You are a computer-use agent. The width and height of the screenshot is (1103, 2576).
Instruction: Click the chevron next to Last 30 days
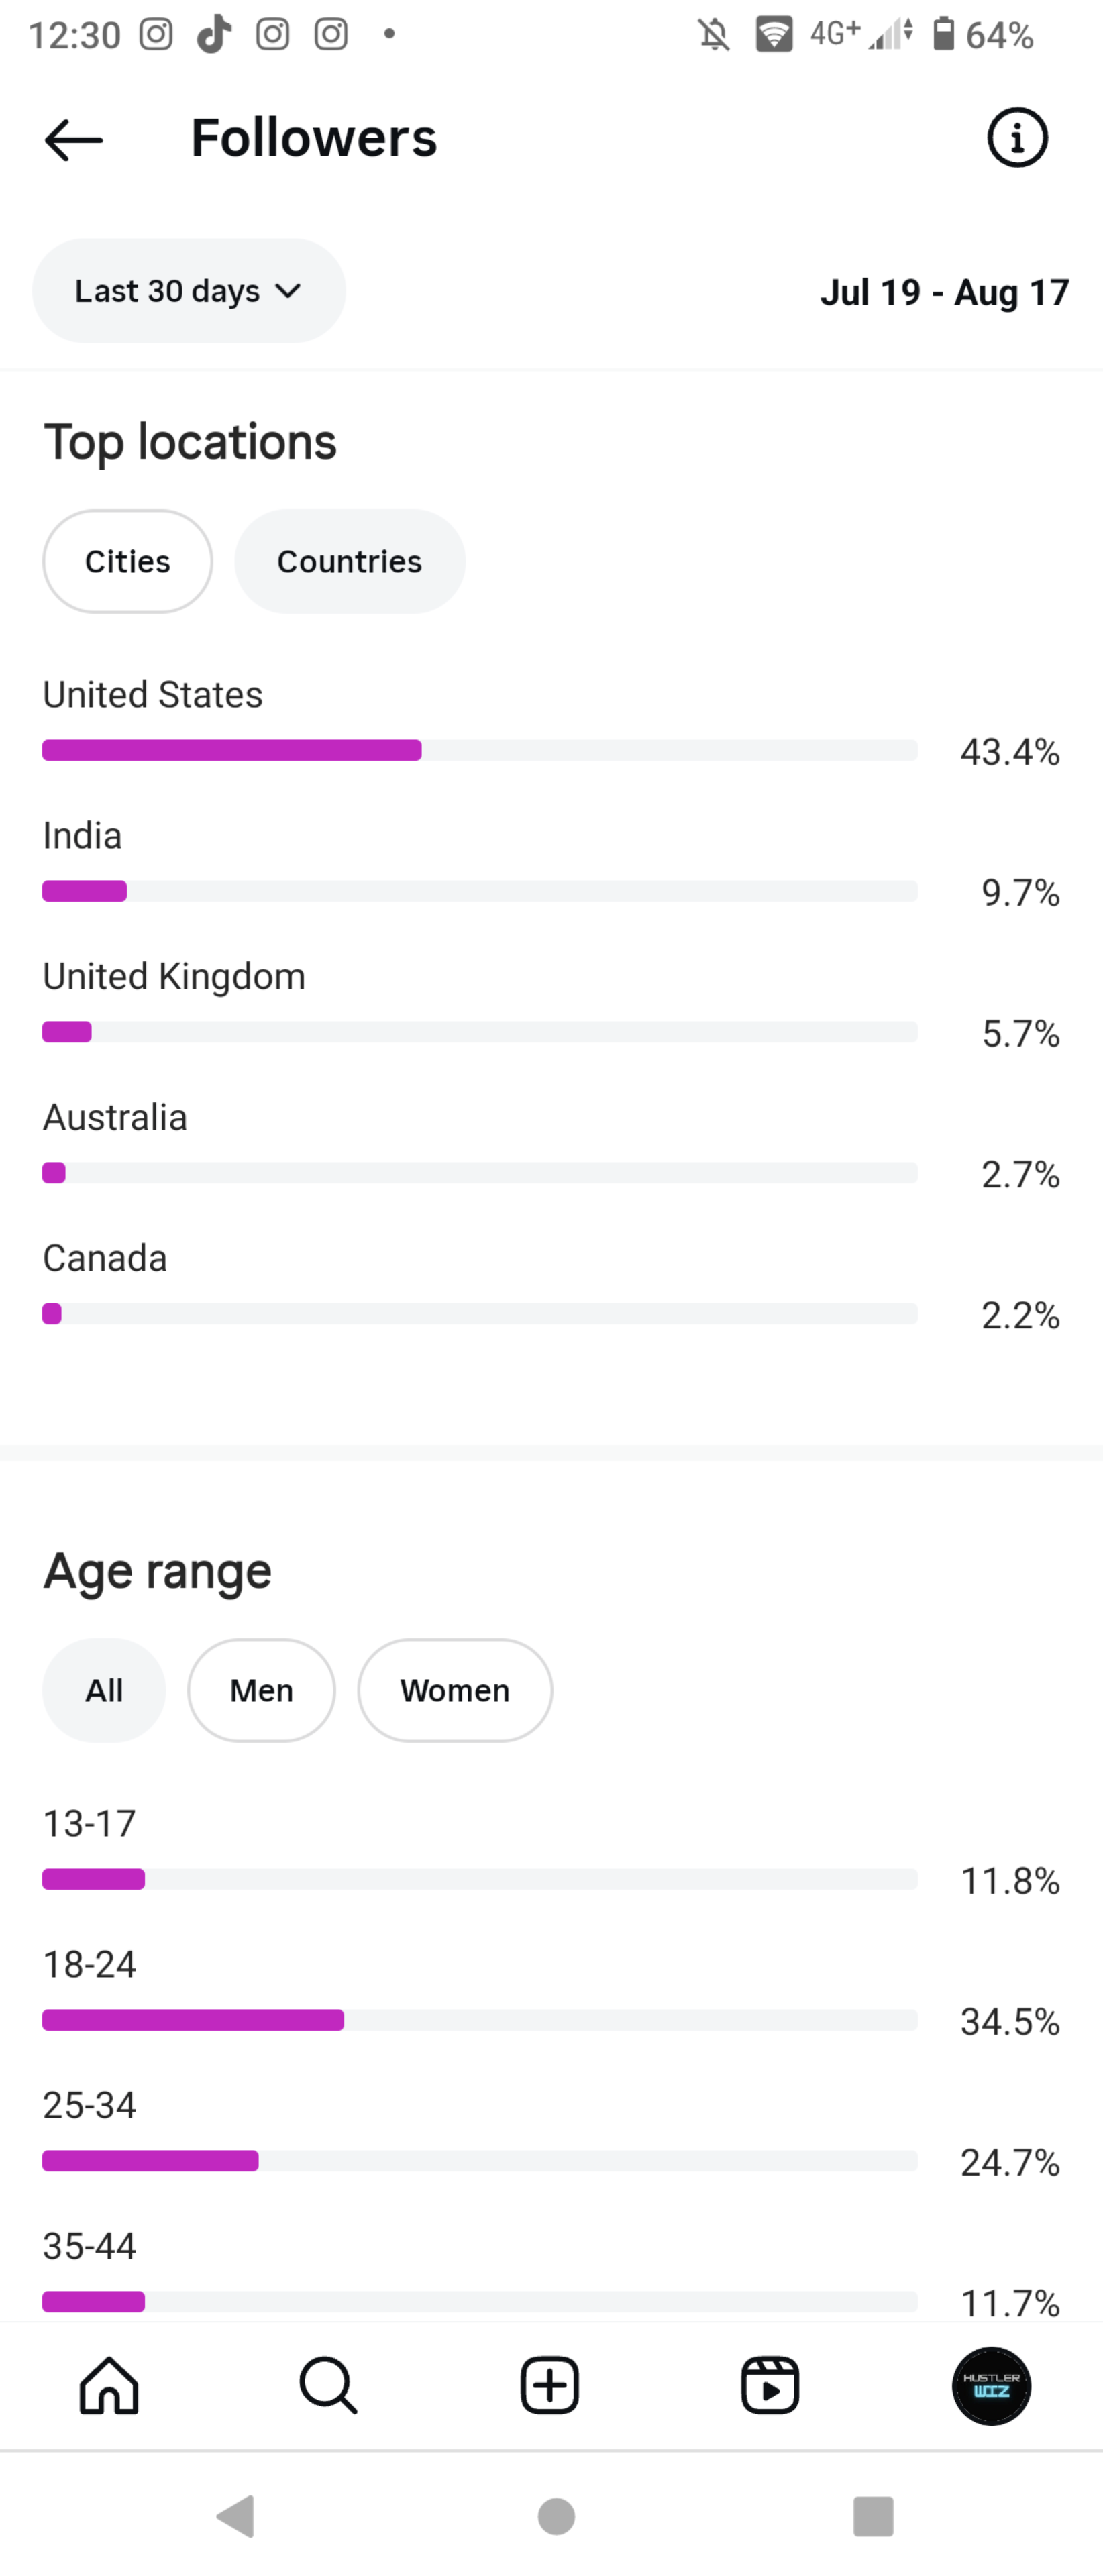click(288, 291)
